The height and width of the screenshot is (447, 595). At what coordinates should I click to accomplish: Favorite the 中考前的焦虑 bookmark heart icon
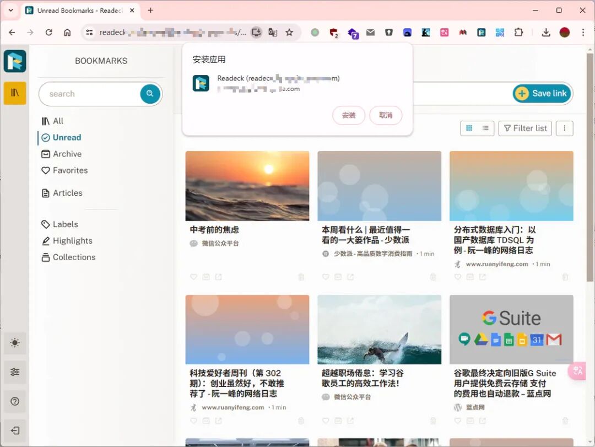click(193, 277)
